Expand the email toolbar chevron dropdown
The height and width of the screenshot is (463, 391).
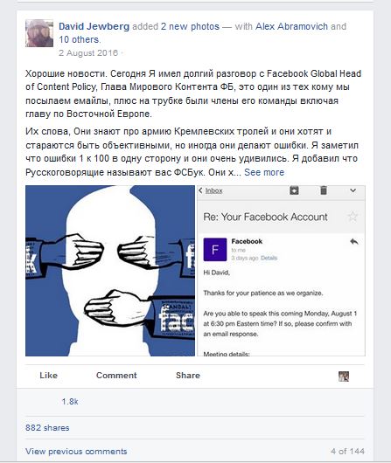point(353,190)
